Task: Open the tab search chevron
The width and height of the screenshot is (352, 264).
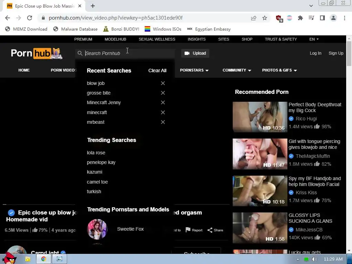Action: pyautogui.click(x=311, y=6)
